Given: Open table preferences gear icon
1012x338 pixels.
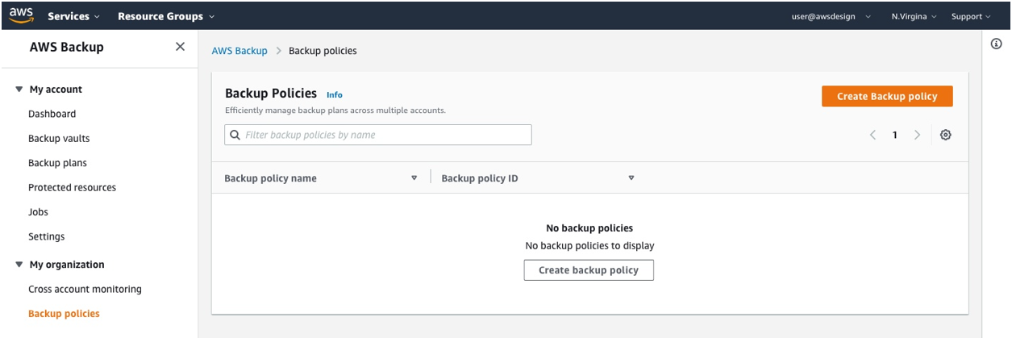Looking at the screenshot, I should click(946, 135).
